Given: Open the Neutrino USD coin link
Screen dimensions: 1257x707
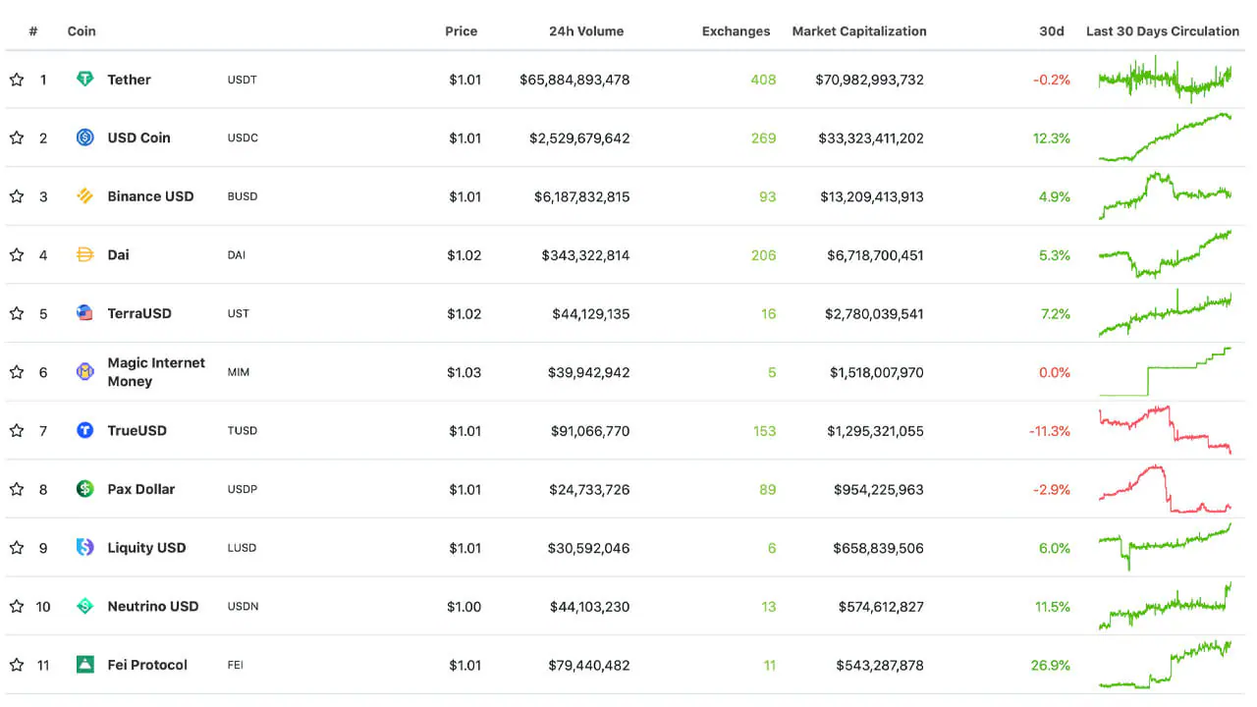Looking at the screenshot, I should tap(152, 606).
